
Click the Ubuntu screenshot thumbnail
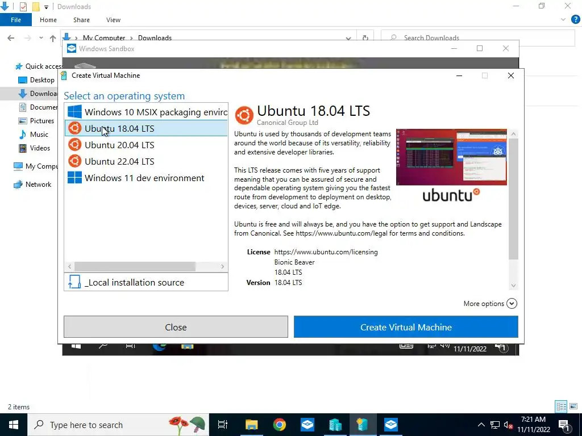tap(451, 157)
